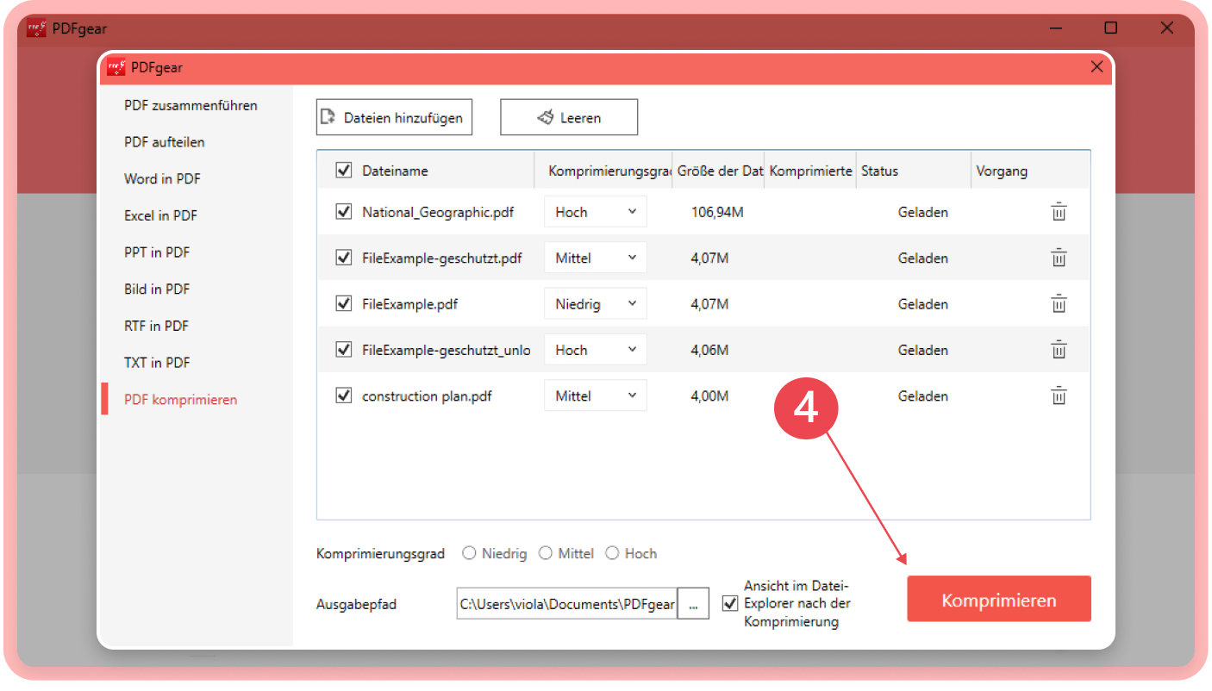Image resolution: width=1212 pixels, height=691 pixels.
Task: Click trash icon for FileExample.pdf row
Action: [x=1059, y=303]
